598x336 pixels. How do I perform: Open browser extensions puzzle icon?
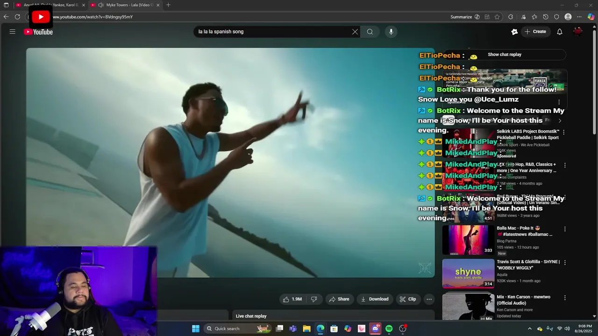(x=511, y=17)
